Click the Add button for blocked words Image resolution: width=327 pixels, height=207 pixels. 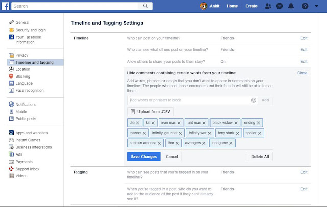pyautogui.click(x=265, y=100)
